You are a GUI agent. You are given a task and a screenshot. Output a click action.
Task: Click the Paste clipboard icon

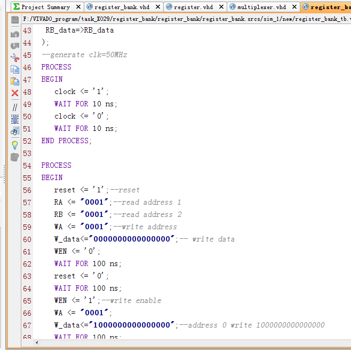pos(15,81)
